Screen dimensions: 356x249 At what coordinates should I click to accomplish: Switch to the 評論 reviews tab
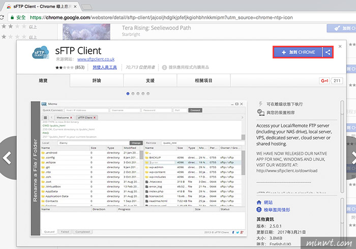point(97,80)
